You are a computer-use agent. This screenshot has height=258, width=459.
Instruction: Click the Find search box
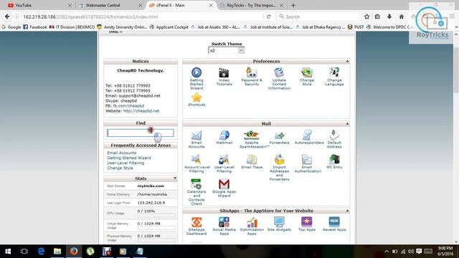(x=141, y=133)
